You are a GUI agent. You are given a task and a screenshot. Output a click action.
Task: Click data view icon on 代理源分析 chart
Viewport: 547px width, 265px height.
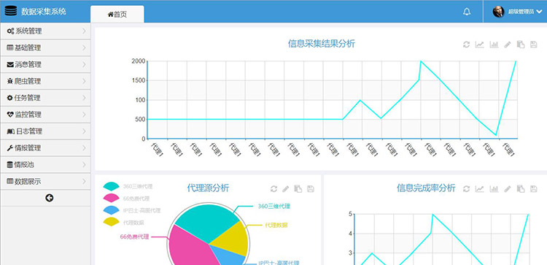(298, 189)
